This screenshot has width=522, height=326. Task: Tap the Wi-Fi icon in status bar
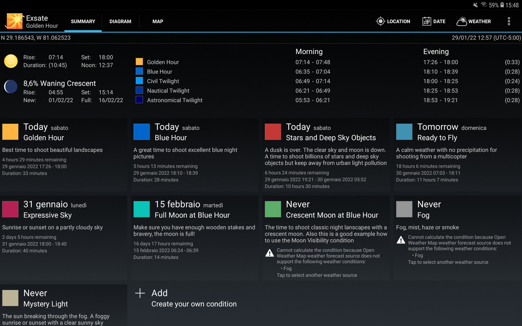coord(484,5)
